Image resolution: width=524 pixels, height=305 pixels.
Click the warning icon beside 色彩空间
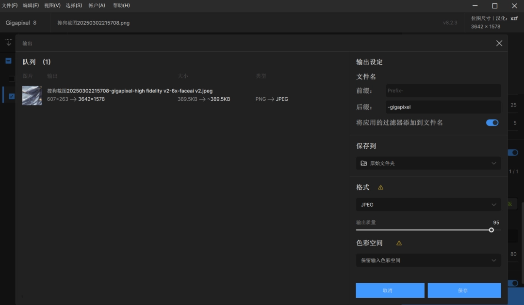click(399, 244)
